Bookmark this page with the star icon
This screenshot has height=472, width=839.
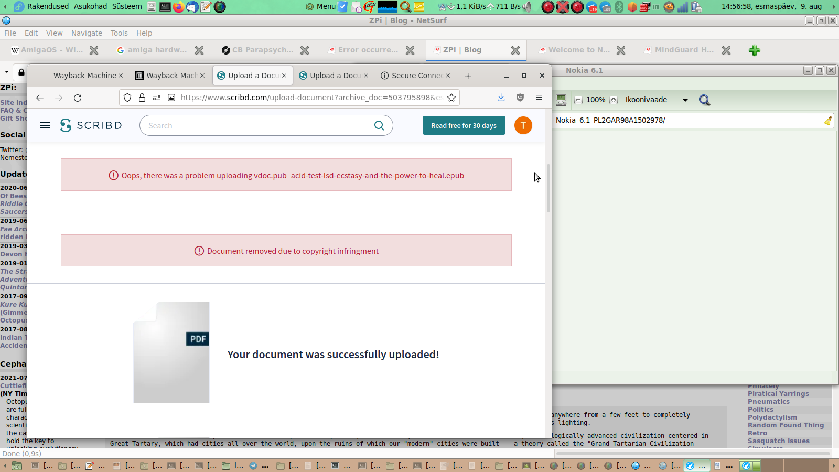pos(451,98)
